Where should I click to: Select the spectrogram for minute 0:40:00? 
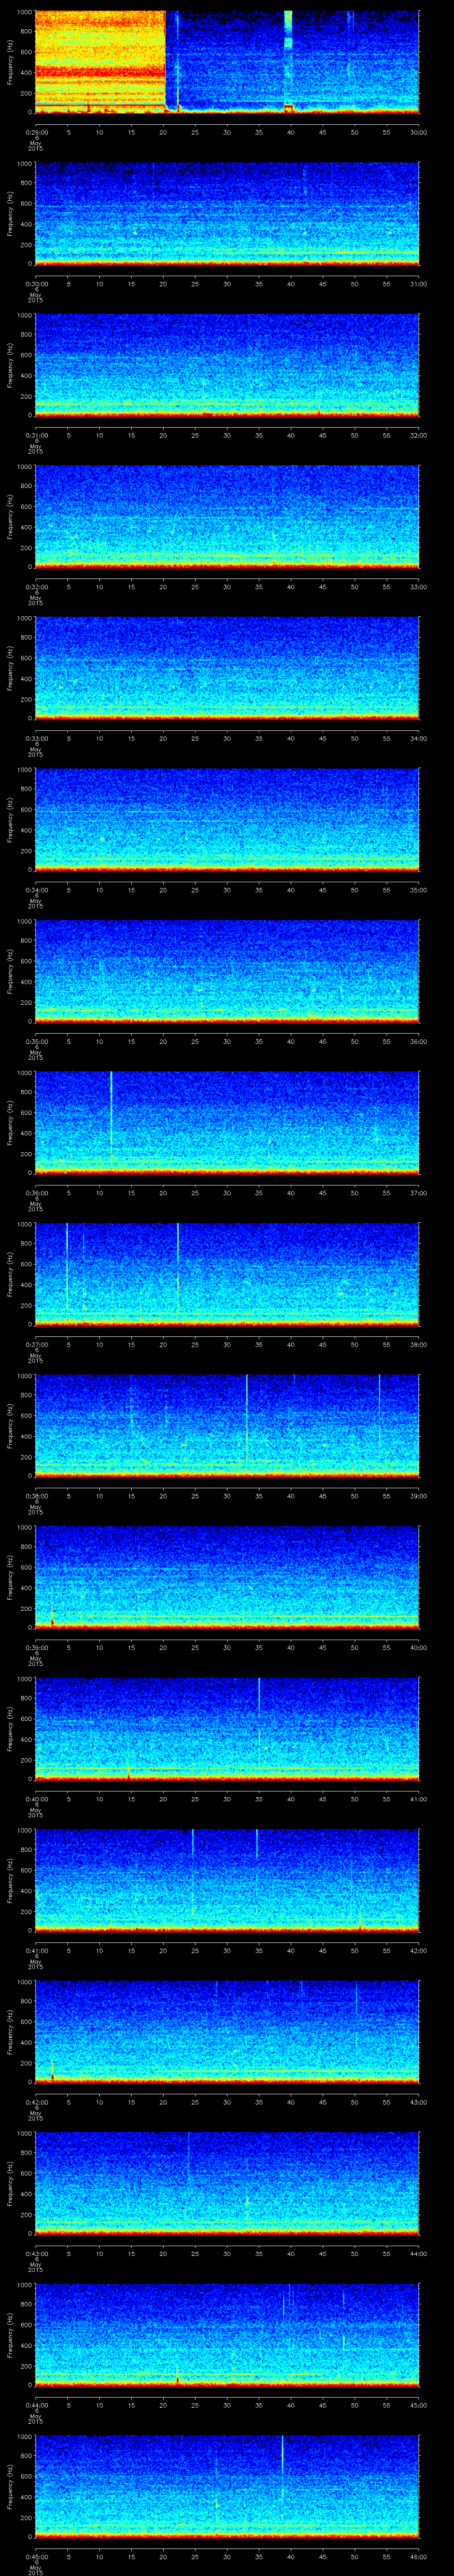coord(227,1728)
